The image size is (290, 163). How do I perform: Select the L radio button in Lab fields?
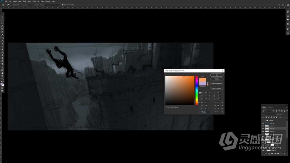point(212,93)
